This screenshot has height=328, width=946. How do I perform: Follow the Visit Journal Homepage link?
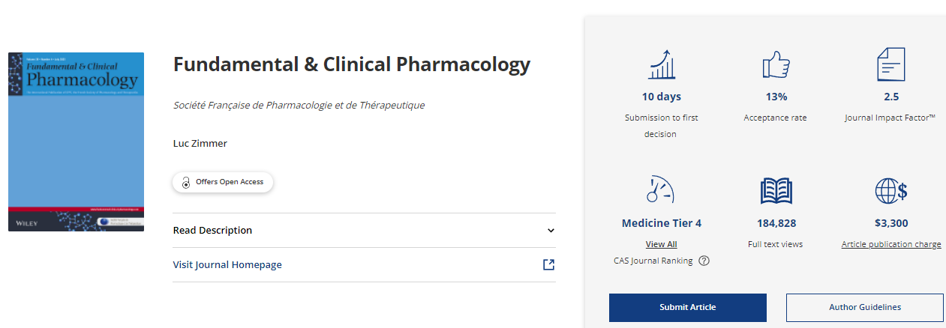click(227, 264)
